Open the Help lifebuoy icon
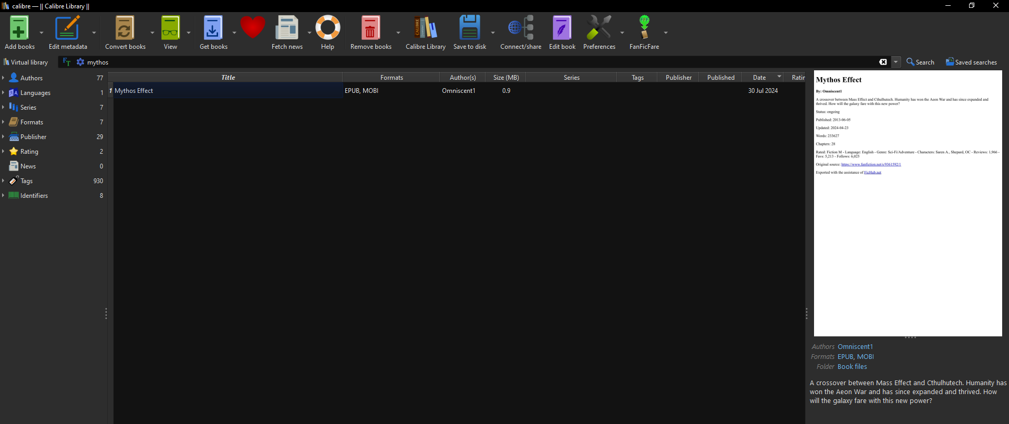The height and width of the screenshot is (424, 1009). click(328, 28)
